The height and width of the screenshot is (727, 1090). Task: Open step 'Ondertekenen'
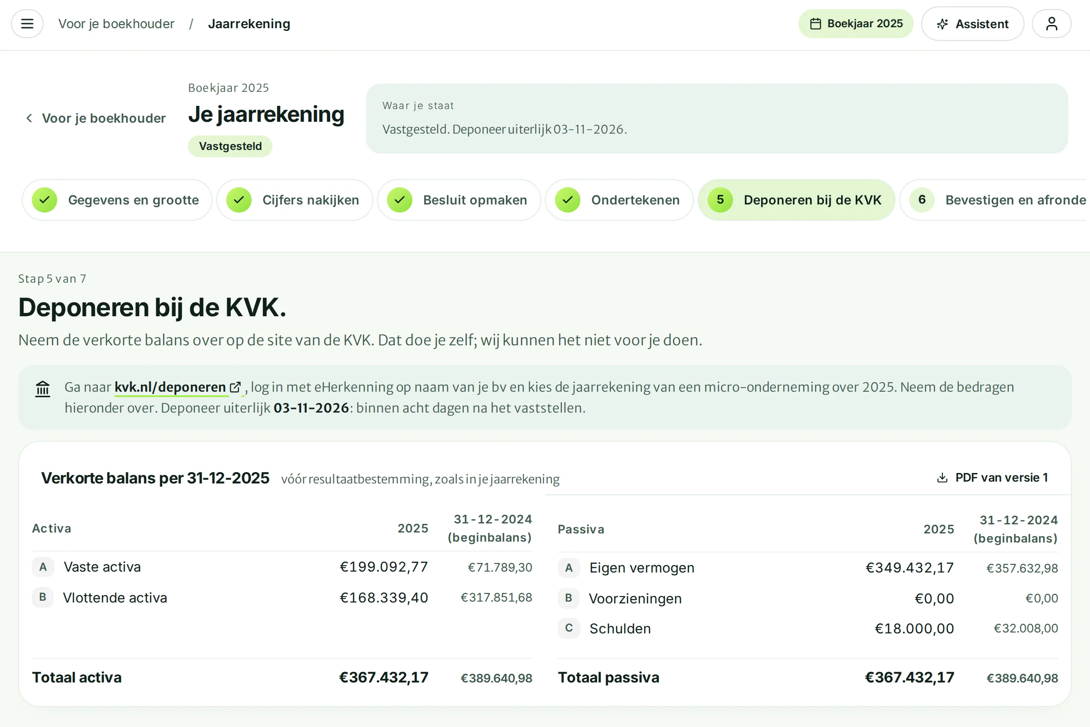click(x=619, y=200)
